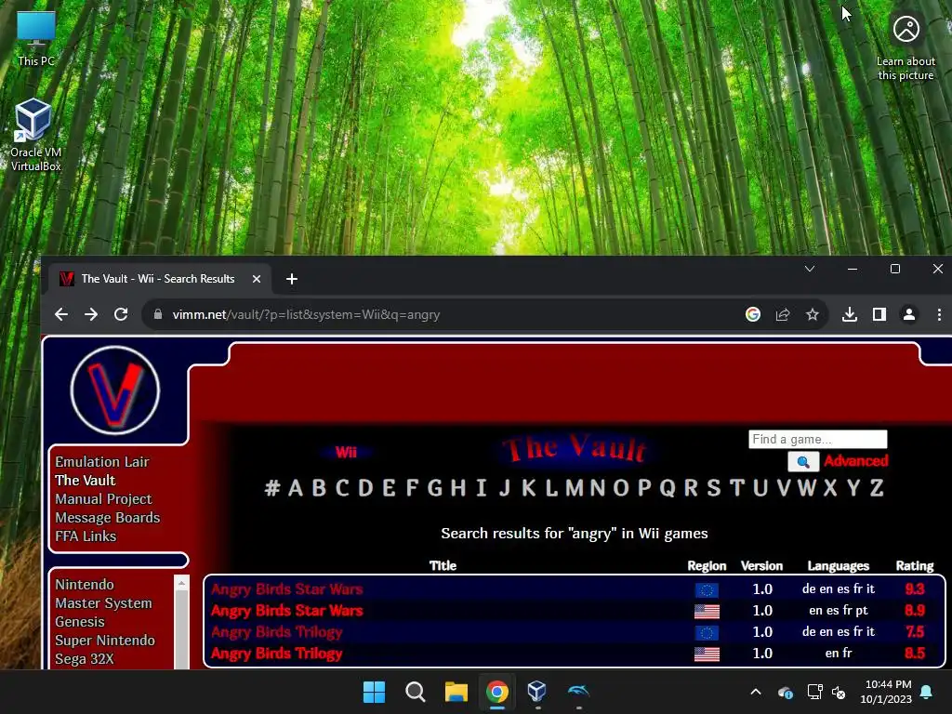Browse games starting with M
This screenshot has height=714, width=952.
575,487
